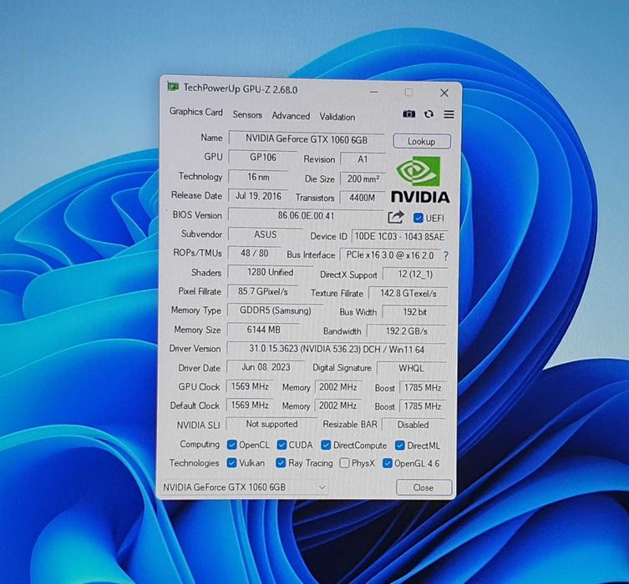Toggle the PhysX checkbox

tap(344, 463)
